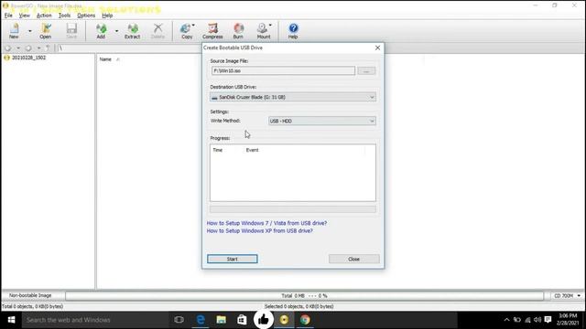Expand the Add button dropdown arrow
This screenshot has height=329, width=586.
(116, 31)
